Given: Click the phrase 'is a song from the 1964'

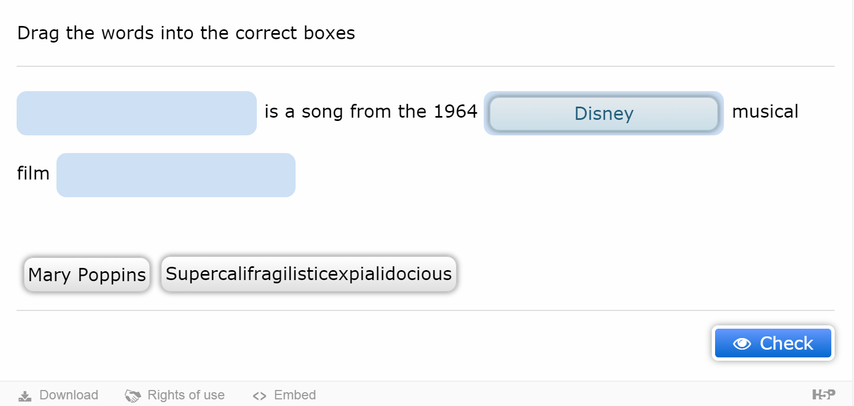Looking at the screenshot, I should pyautogui.click(x=371, y=112).
